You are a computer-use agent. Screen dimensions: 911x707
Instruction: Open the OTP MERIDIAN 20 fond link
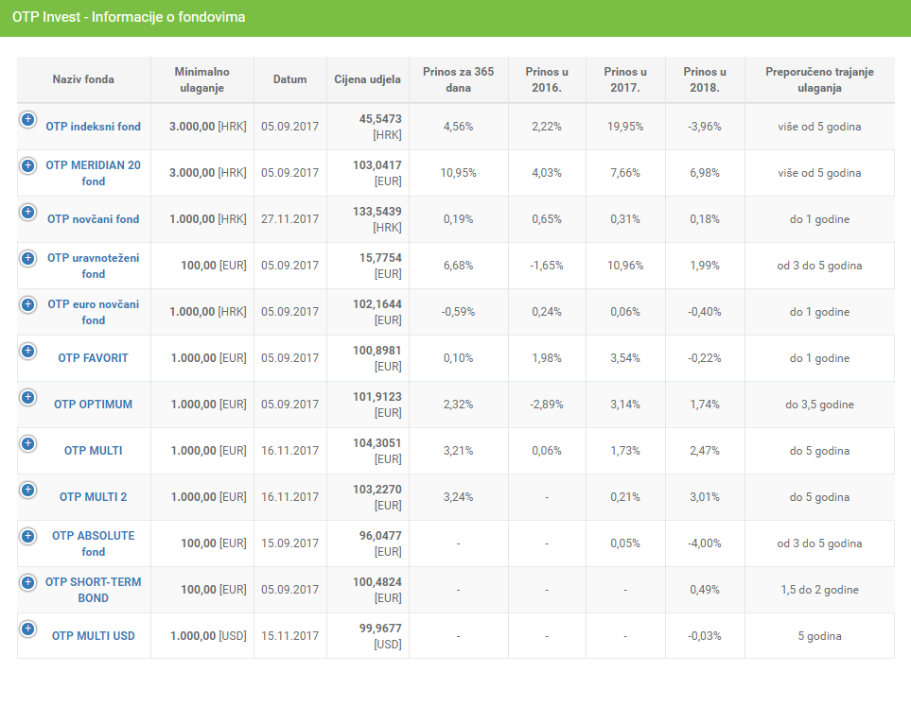point(93,173)
